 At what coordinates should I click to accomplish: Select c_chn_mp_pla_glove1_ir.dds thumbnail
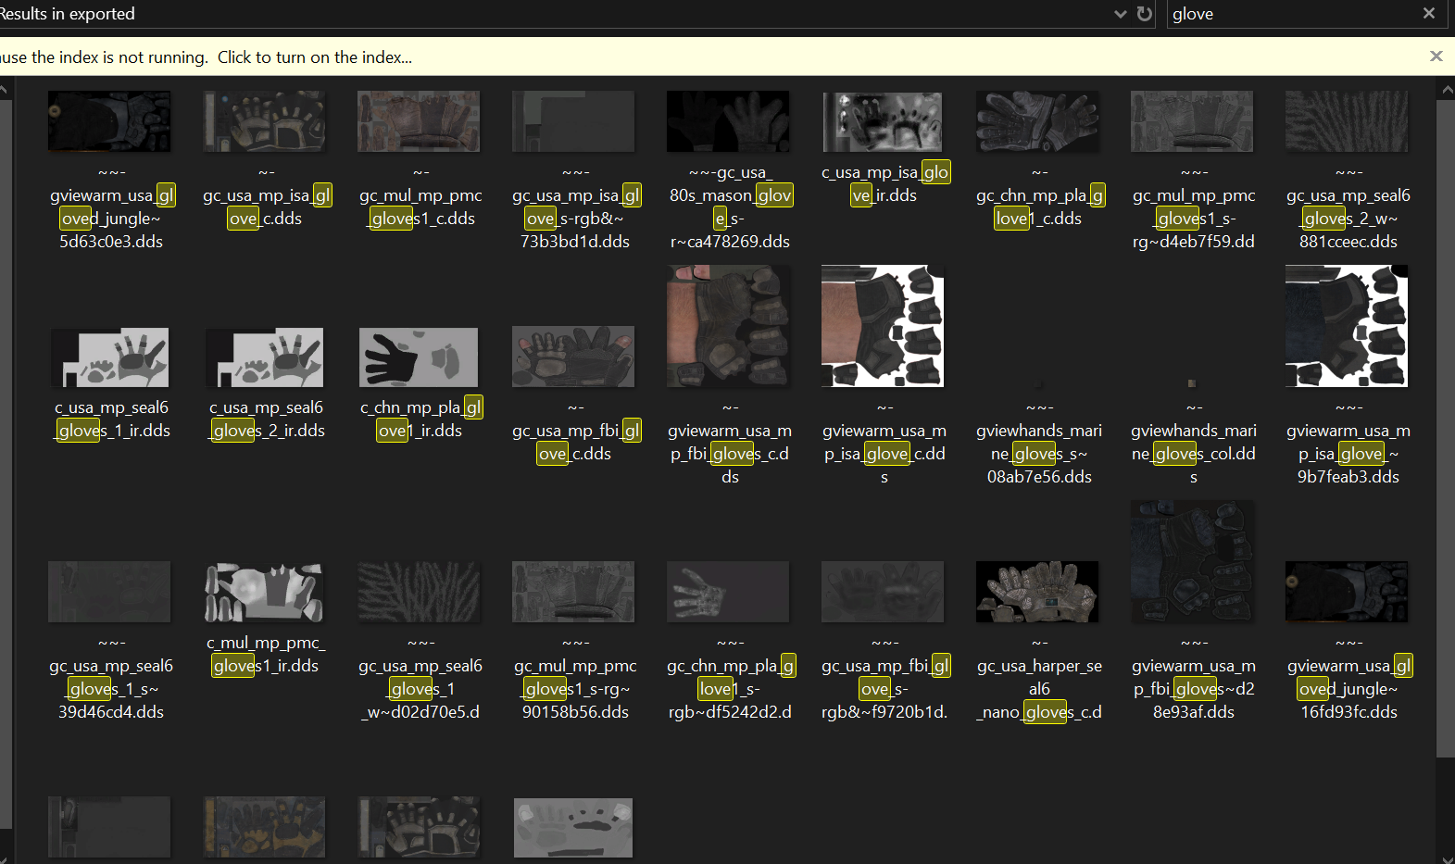point(419,357)
